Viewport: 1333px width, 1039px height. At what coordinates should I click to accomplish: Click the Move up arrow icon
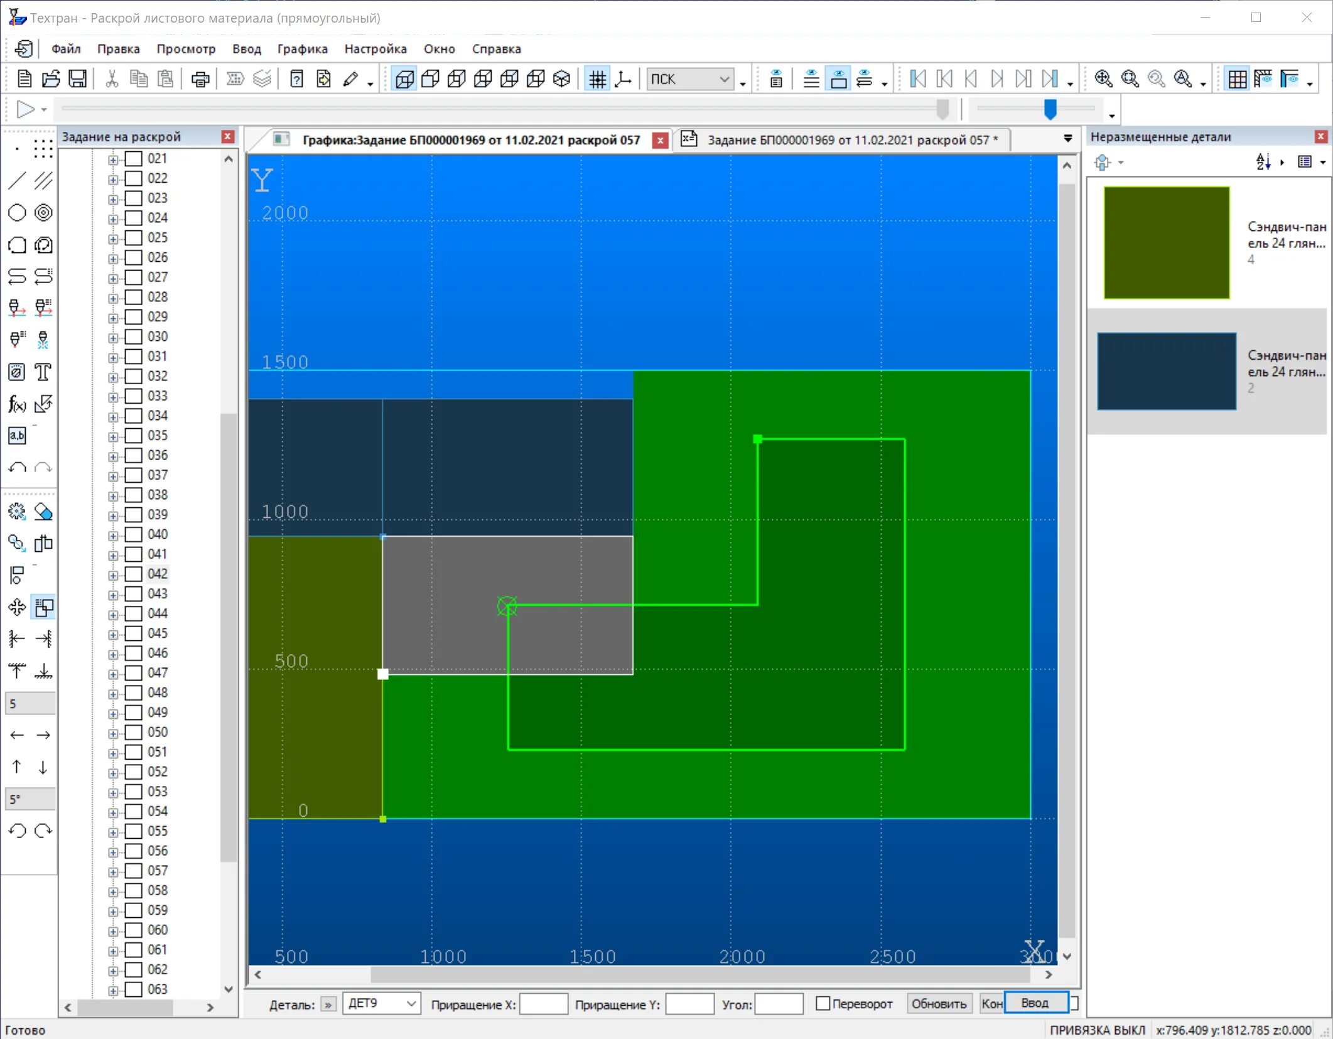click(x=17, y=767)
